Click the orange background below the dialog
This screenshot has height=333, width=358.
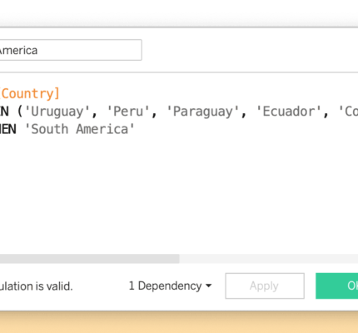pyautogui.click(x=179, y=322)
